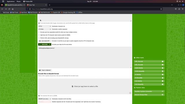Screen dimensions: 185x104
Task: Focus the base64encode.org address bar
Action: (x=95, y=9)
